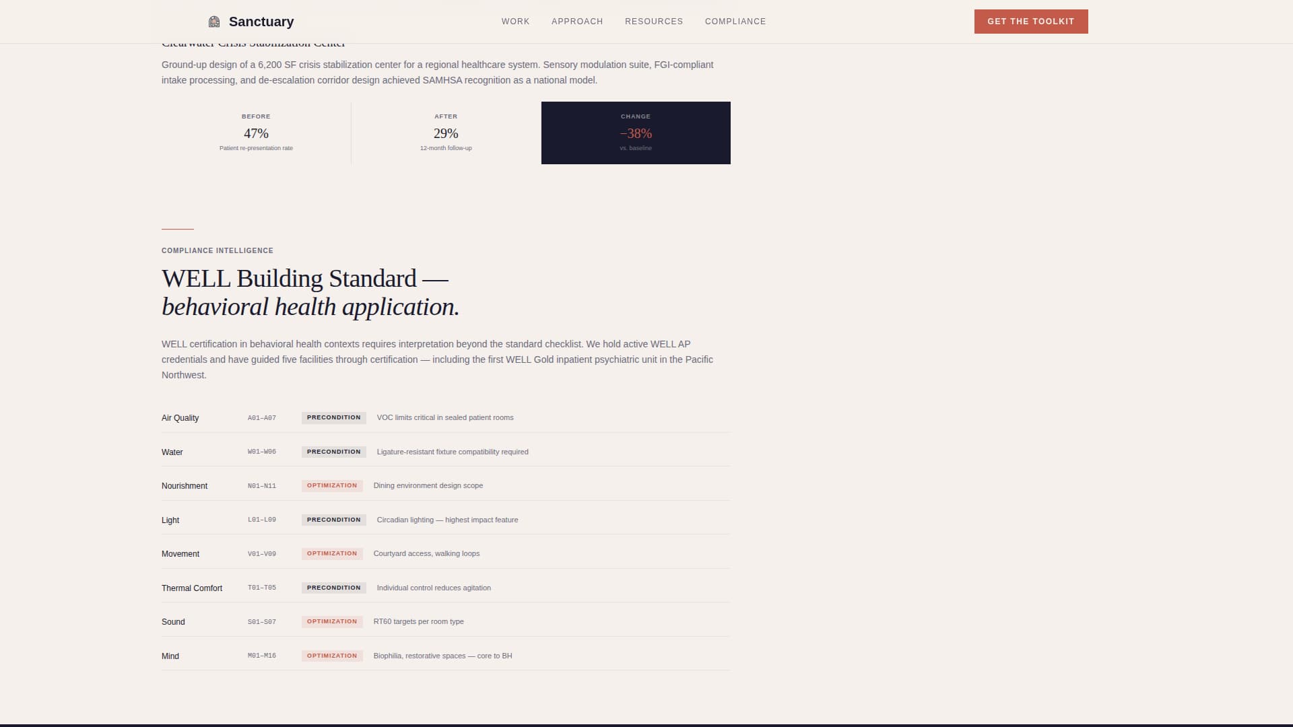Image resolution: width=1293 pixels, height=727 pixels.
Task: Click the 'behavioral health application.' italic heading
Action: [x=310, y=307]
